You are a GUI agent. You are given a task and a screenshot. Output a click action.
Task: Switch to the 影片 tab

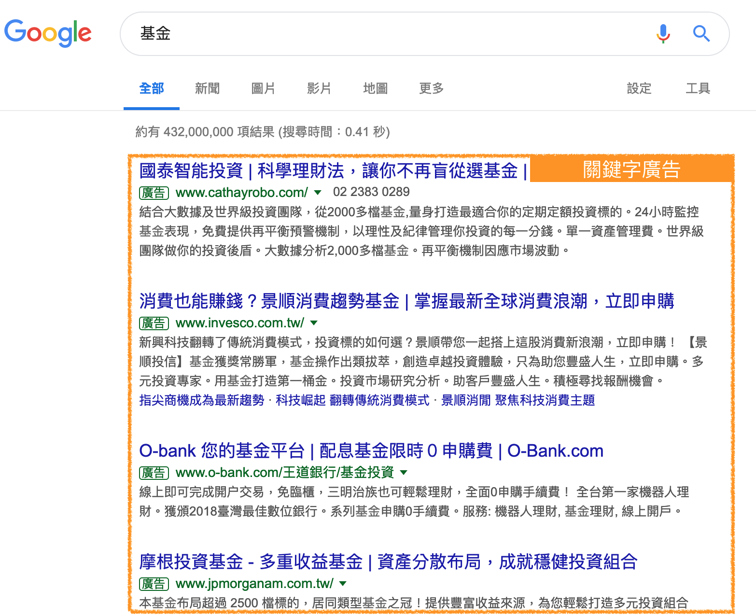[319, 88]
